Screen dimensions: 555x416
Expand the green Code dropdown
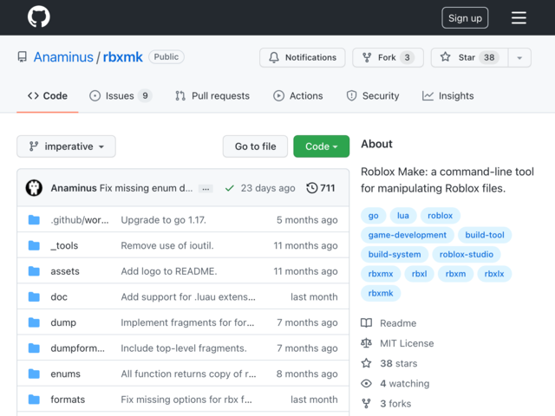[x=322, y=146]
